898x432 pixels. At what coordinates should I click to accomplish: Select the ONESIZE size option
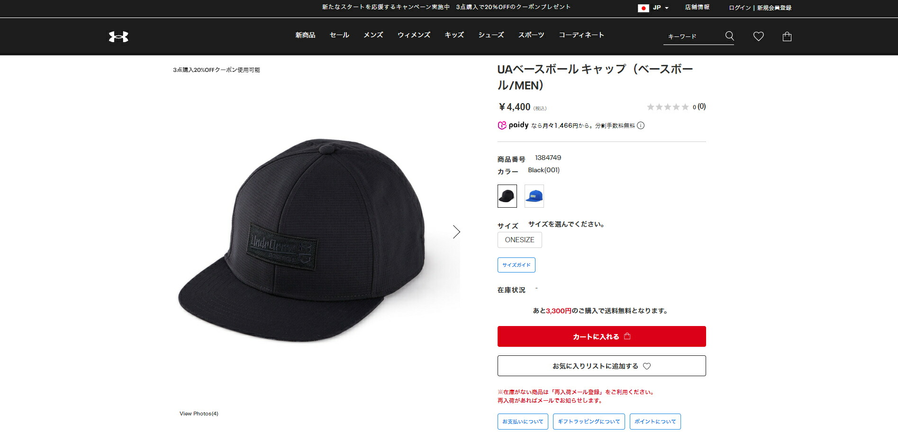pyautogui.click(x=519, y=240)
